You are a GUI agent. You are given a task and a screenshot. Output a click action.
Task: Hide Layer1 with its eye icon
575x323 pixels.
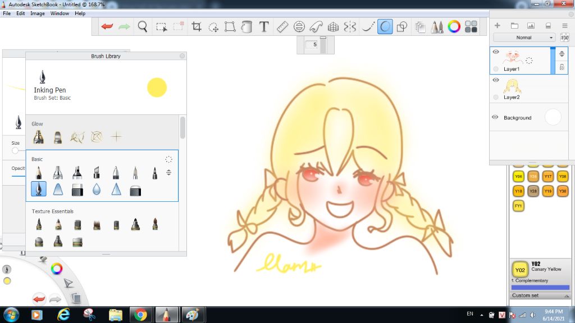(496, 52)
